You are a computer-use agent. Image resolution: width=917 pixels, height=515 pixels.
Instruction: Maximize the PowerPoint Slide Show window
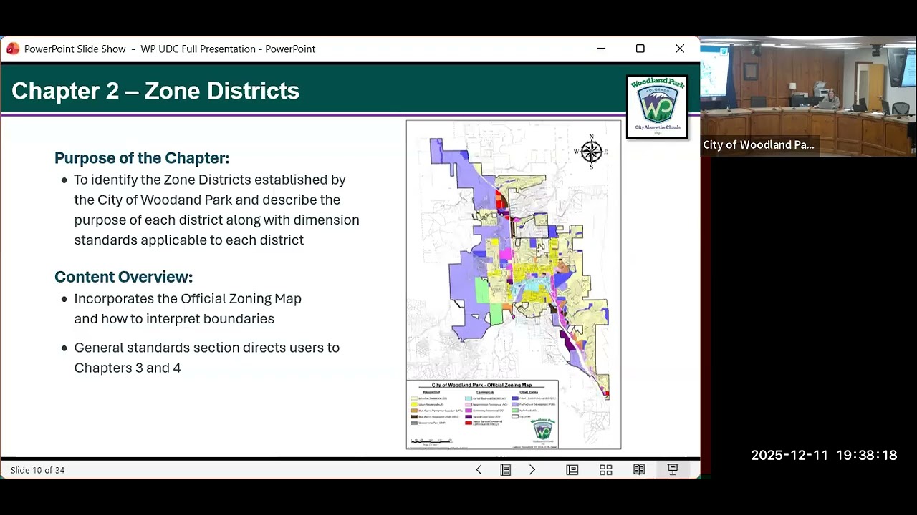coord(640,49)
